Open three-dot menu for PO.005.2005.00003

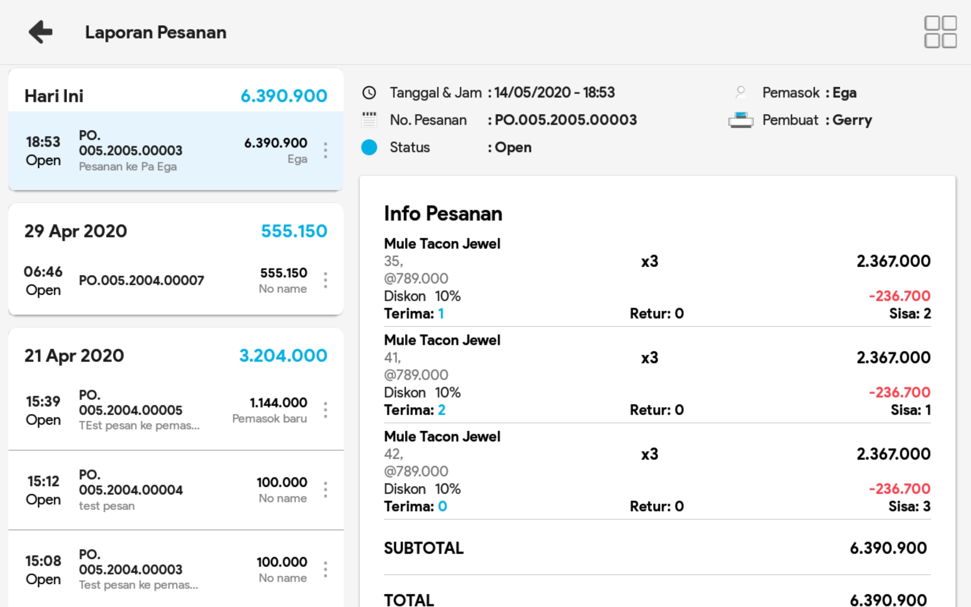pos(325,150)
